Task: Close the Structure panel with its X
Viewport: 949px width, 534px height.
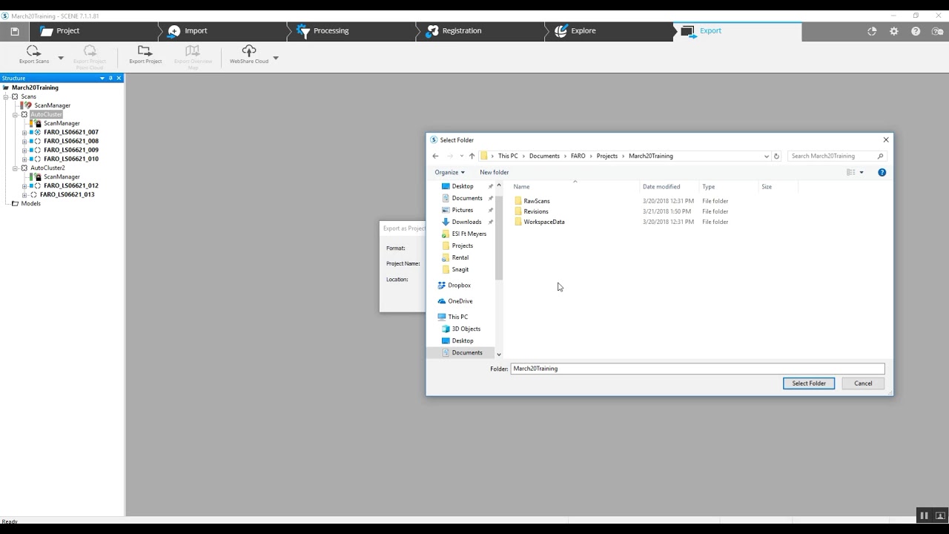Action: click(x=119, y=78)
